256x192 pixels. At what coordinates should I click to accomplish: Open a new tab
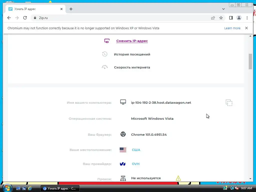(x=71, y=9)
